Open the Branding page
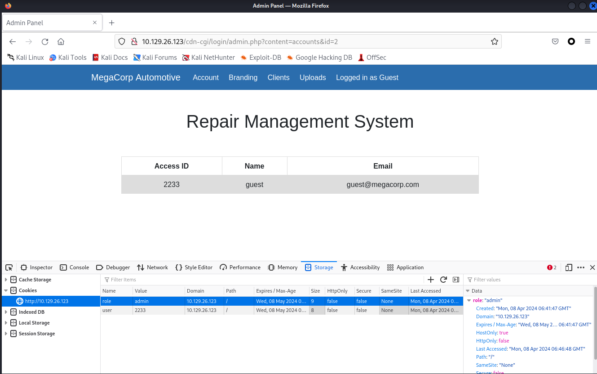Screen dimensions: 597x374 click(243, 77)
